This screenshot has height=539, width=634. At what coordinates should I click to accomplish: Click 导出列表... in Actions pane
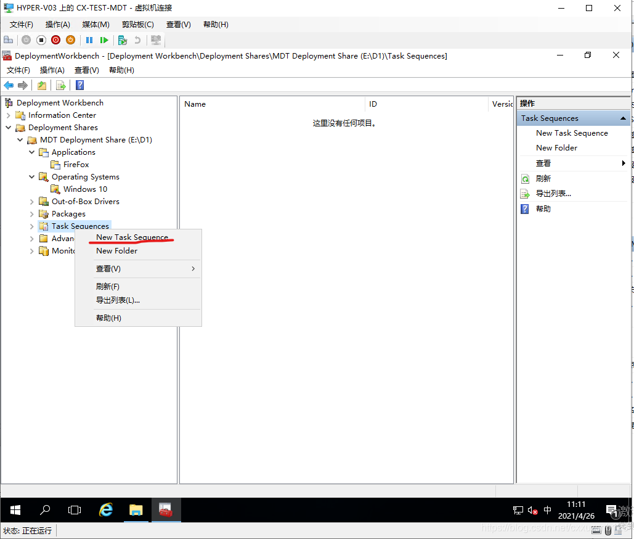pos(553,194)
